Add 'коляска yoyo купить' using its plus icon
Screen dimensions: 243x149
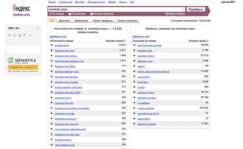point(52,56)
